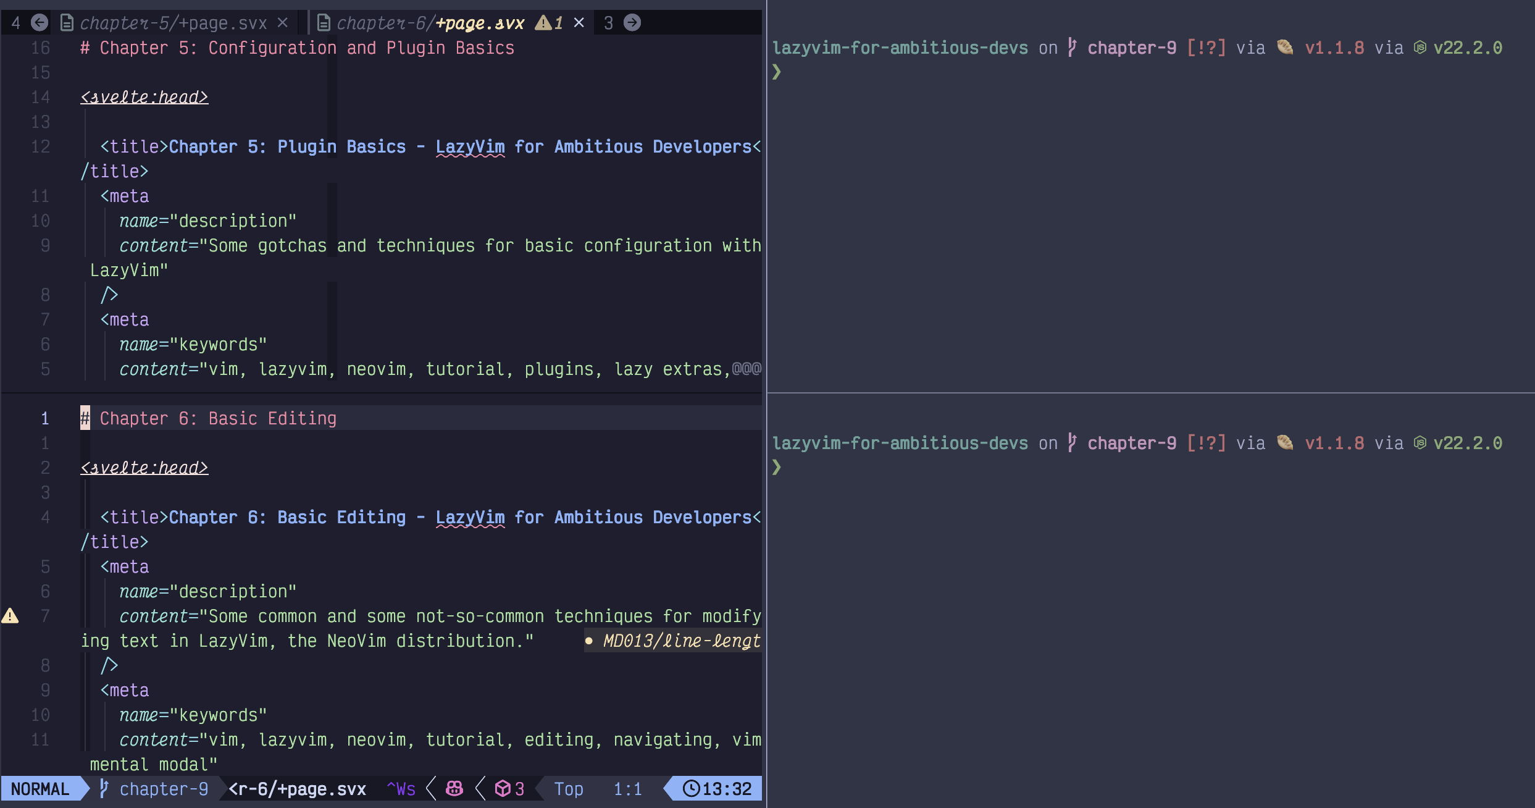Viewport: 1535px width, 808px height.
Task: Click the left arrow buffer navigation icon
Action: coord(40,23)
